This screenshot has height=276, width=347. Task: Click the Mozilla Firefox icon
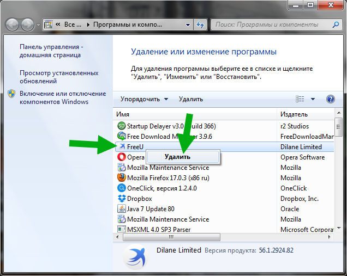click(x=121, y=178)
